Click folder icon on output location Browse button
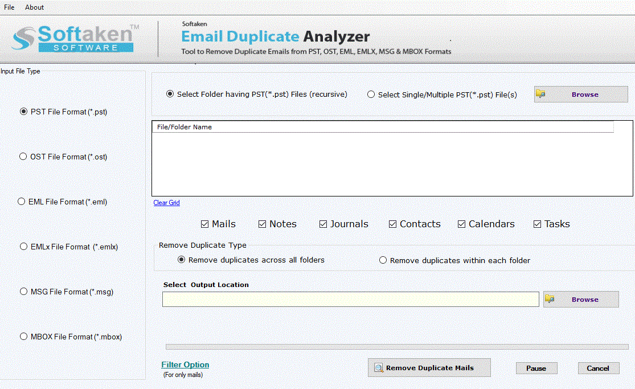Screen dimensions: 635x389 (x=550, y=299)
